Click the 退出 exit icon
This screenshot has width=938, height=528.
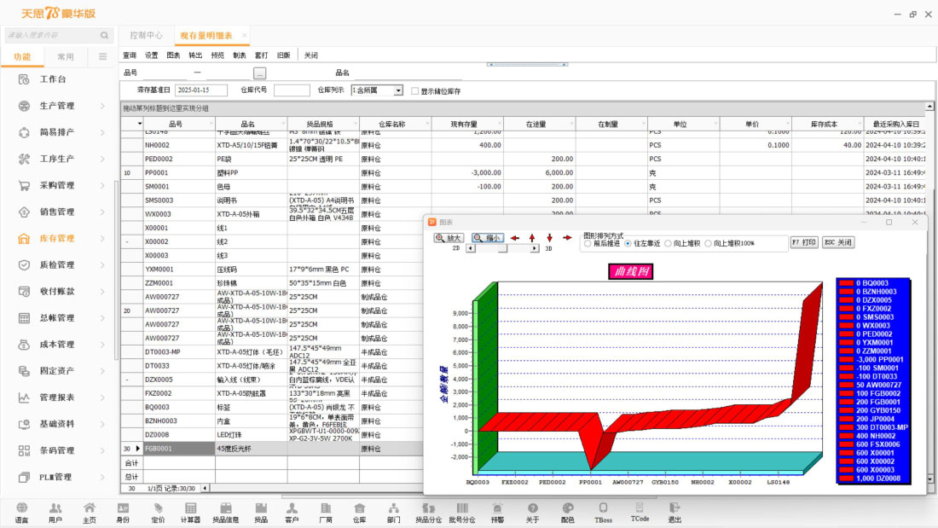coord(675,512)
